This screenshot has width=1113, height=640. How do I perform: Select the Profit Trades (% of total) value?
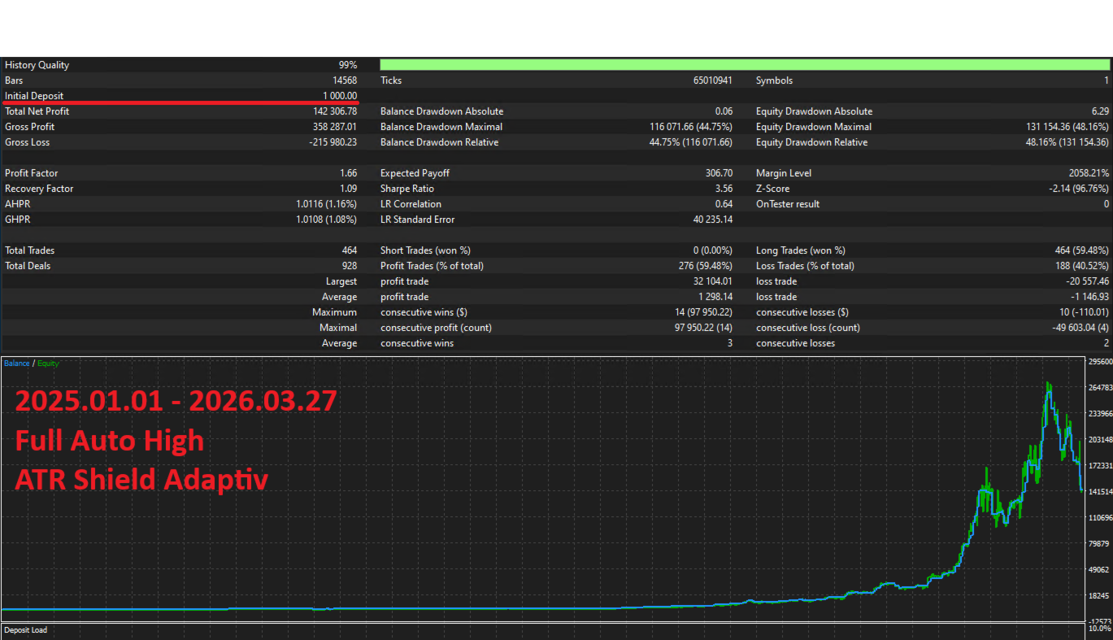pos(705,266)
